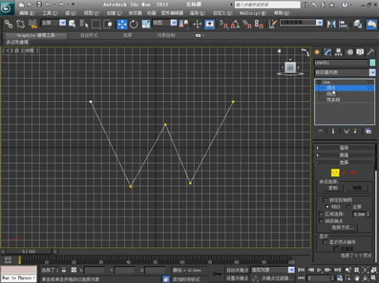Enable the Selected Only checkbox
379x283 pixels.
336,249
